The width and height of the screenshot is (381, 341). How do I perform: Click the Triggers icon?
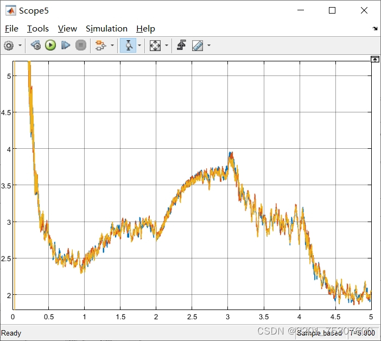click(x=181, y=45)
